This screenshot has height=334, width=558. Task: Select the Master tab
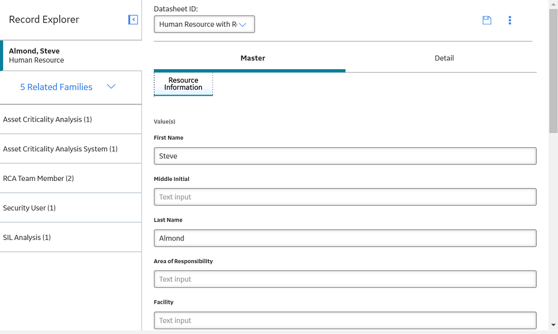pos(253,58)
